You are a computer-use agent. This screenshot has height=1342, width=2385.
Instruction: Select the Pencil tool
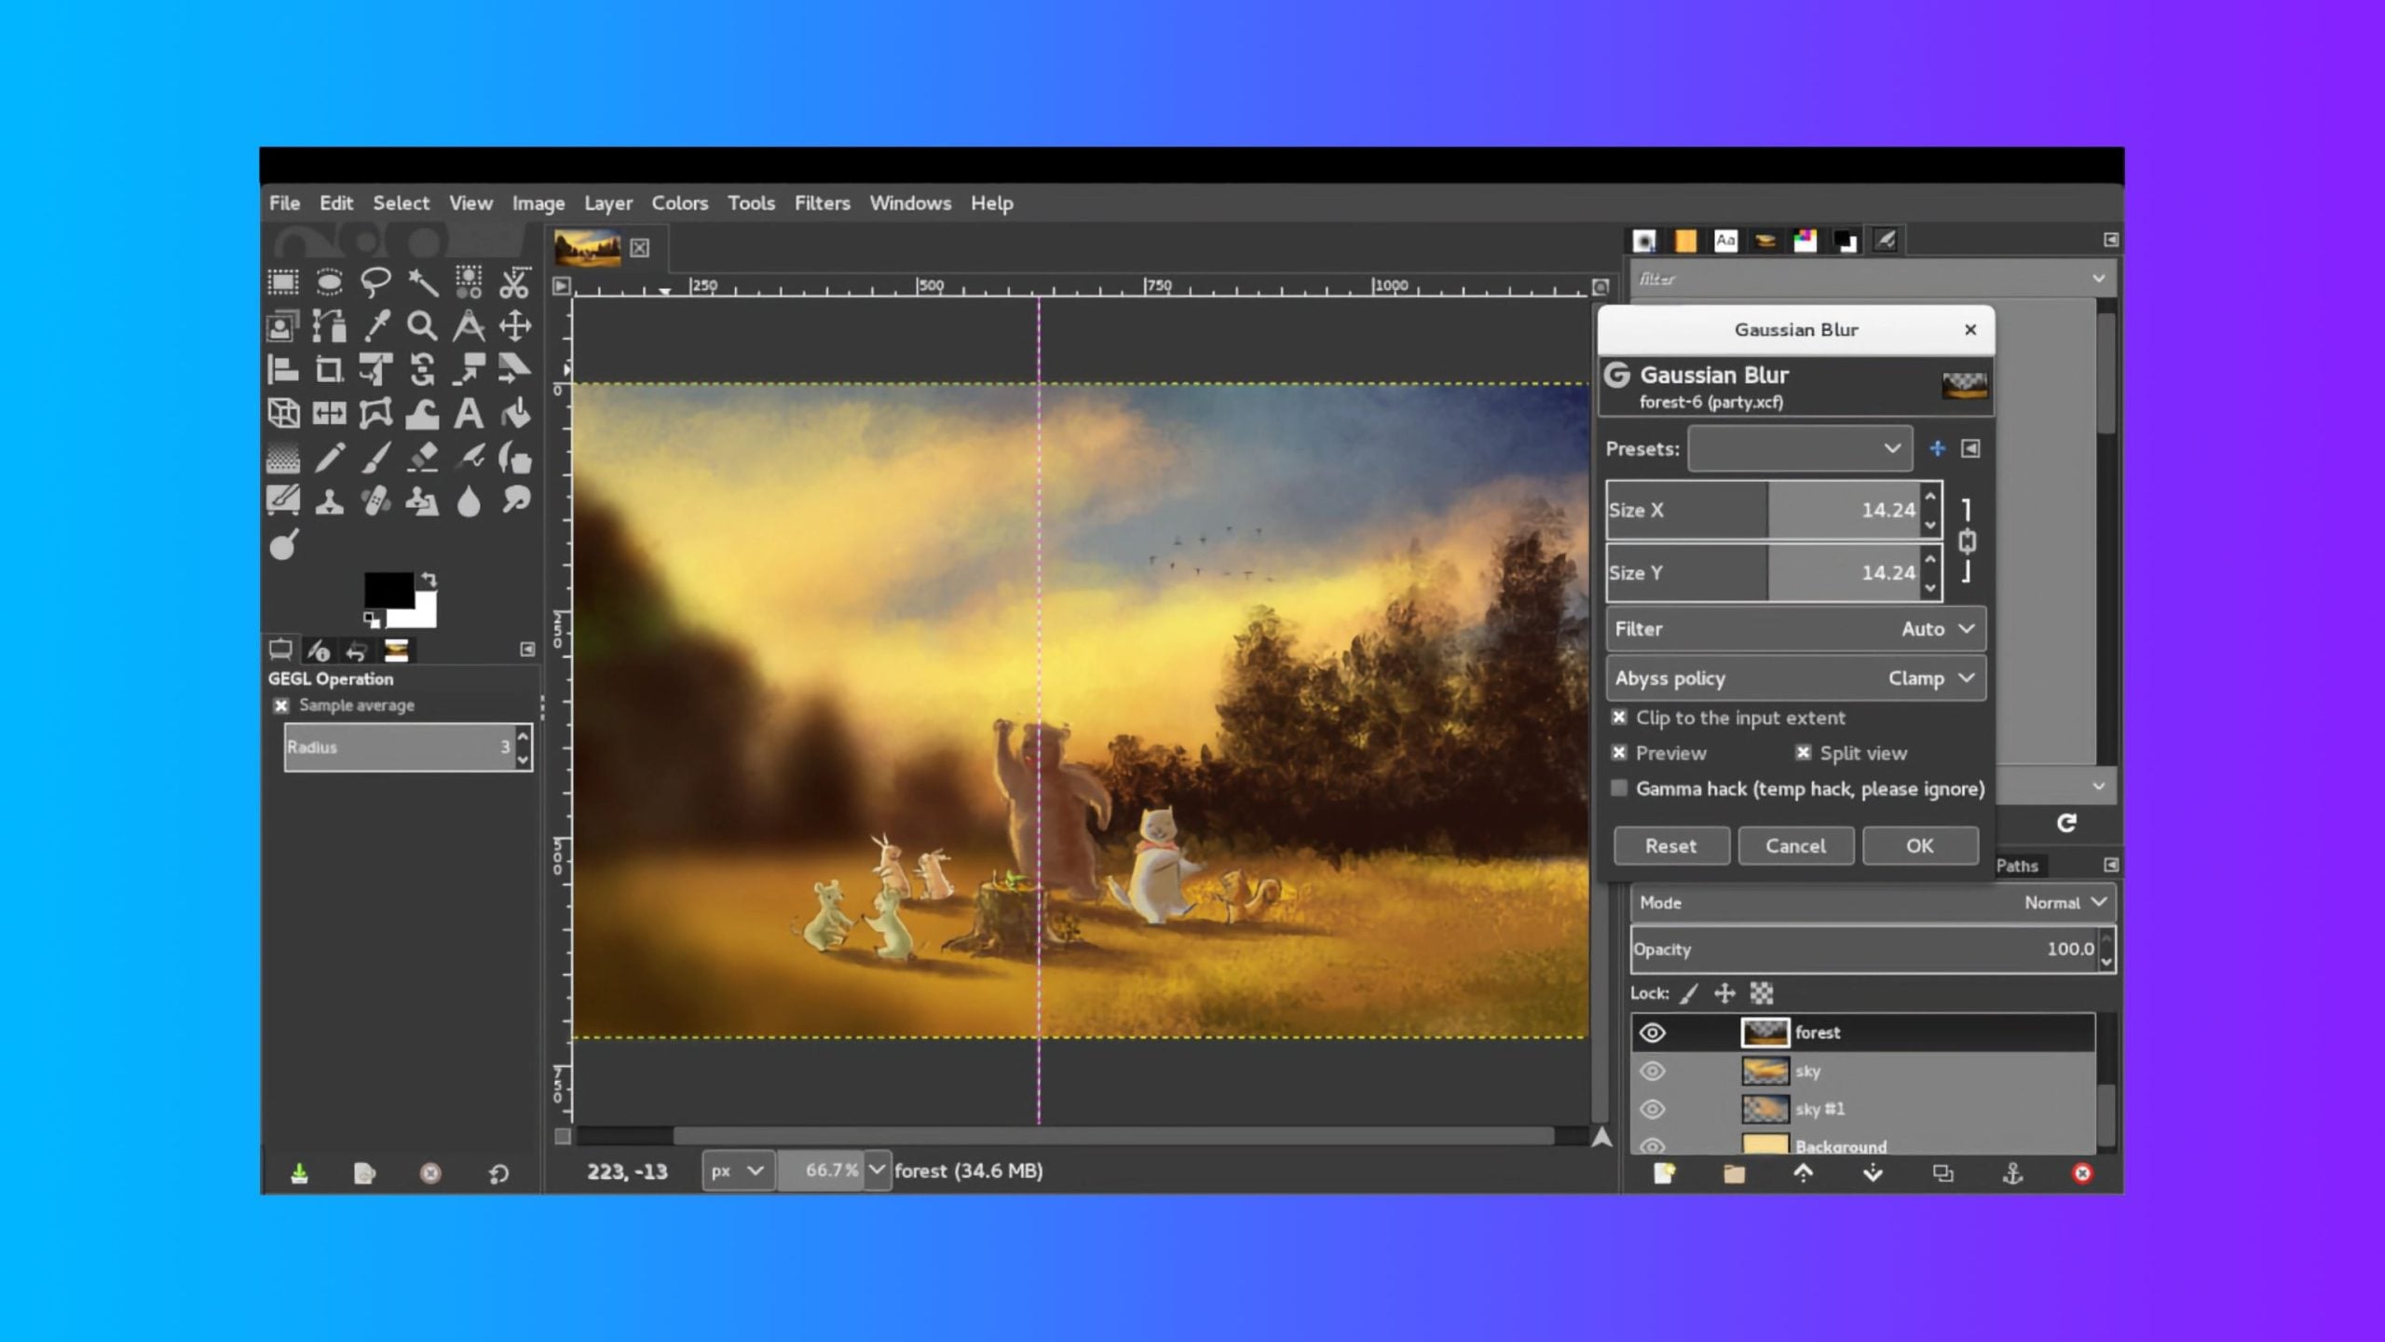point(329,458)
